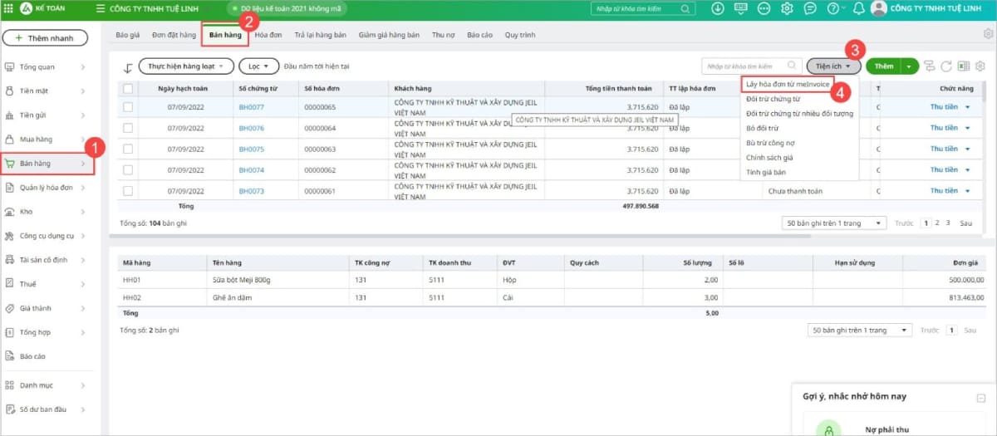This screenshot has width=997, height=436.
Task: Open the Thực hiện hàng loạt dropdown
Action: tap(186, 66)
